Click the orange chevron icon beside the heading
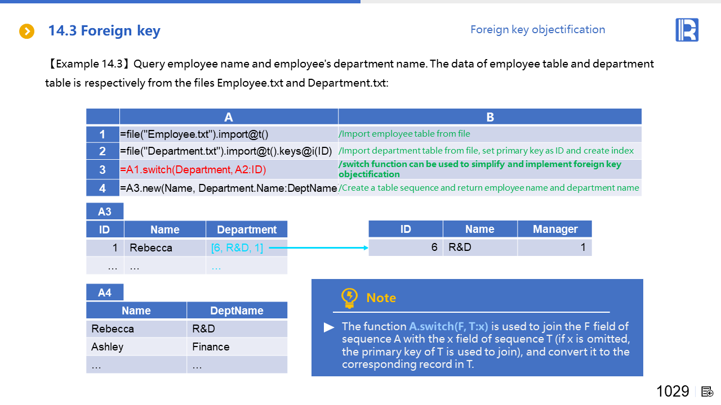 27,31
